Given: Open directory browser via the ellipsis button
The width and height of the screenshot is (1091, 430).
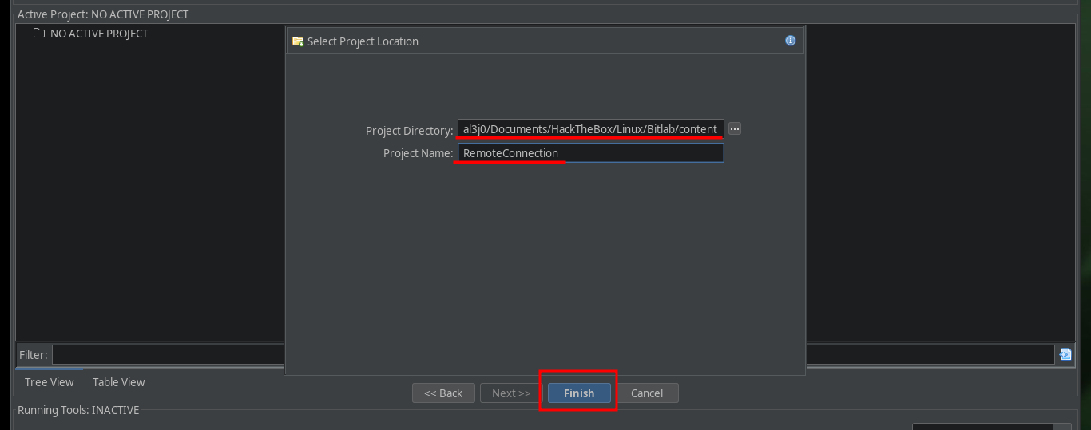Looking at the screenshot, I should [735, 128].
